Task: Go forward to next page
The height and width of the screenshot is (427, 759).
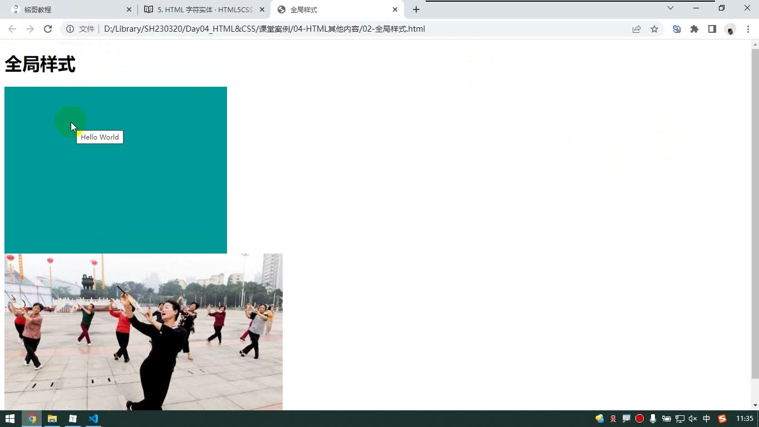Action: tap(30, 29)
